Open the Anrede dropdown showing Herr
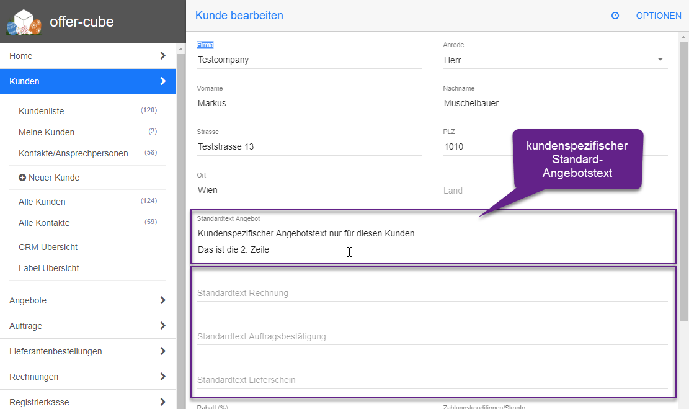Screen dimensions: 689x409 coord(556,60)
